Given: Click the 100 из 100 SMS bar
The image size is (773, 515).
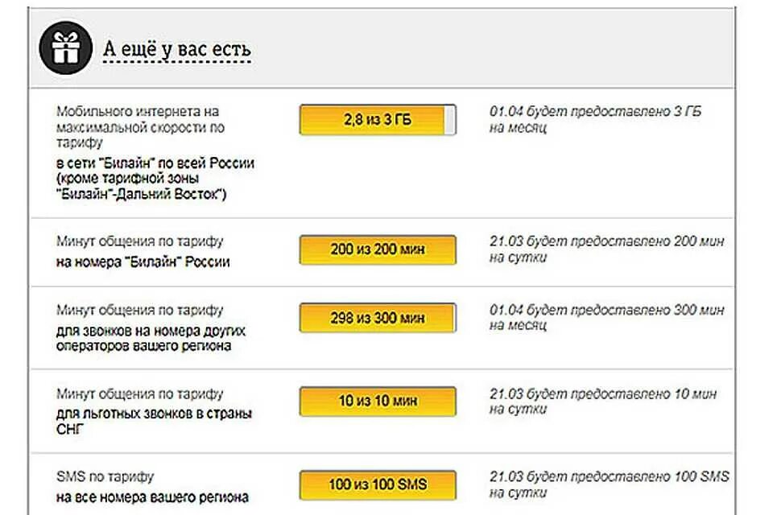Looking at the screenshot, I should pos(378,485).
